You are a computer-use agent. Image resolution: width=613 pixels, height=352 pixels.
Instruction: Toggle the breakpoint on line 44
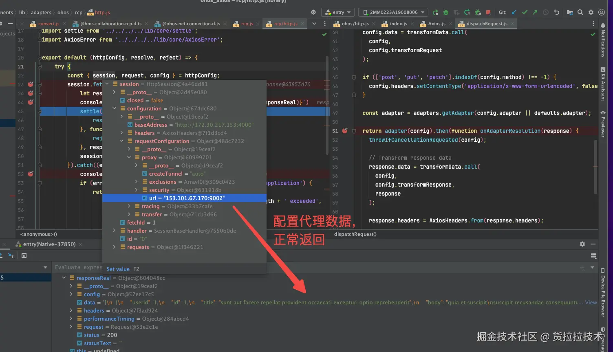point(31,102)
